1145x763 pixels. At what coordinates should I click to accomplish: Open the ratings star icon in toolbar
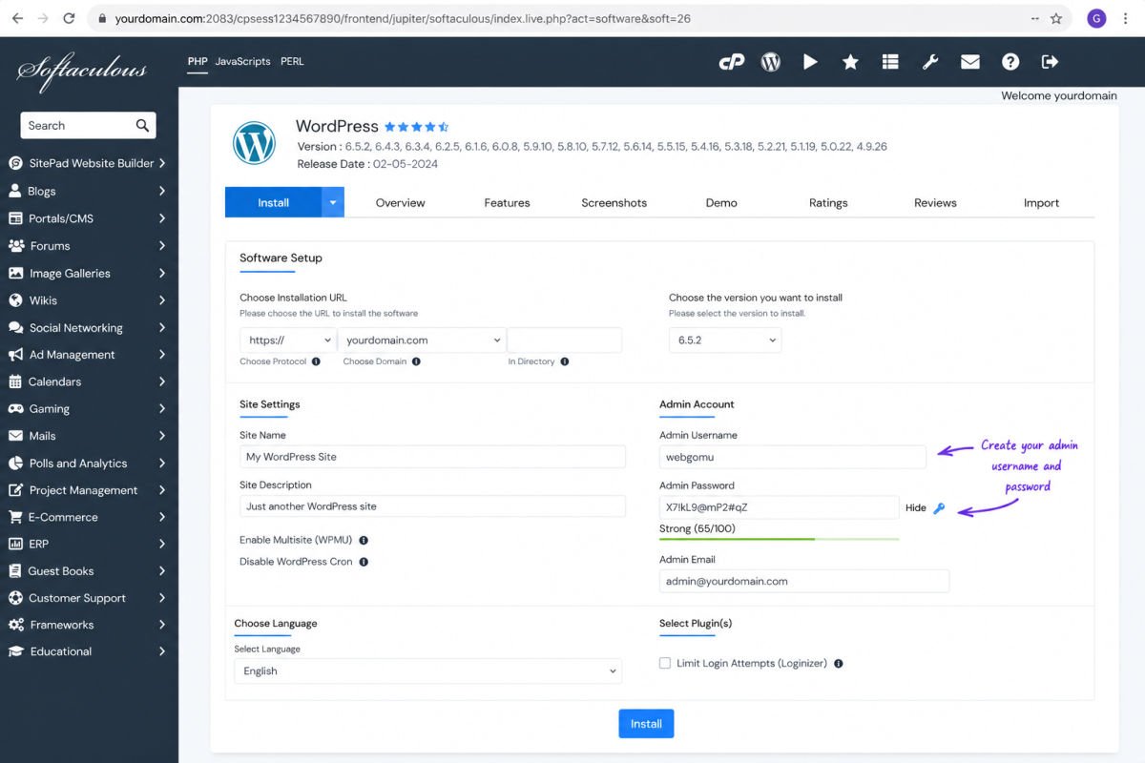coord(850,62)
